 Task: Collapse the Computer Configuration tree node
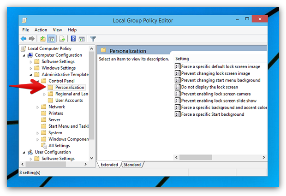click(x=24, y=55)
